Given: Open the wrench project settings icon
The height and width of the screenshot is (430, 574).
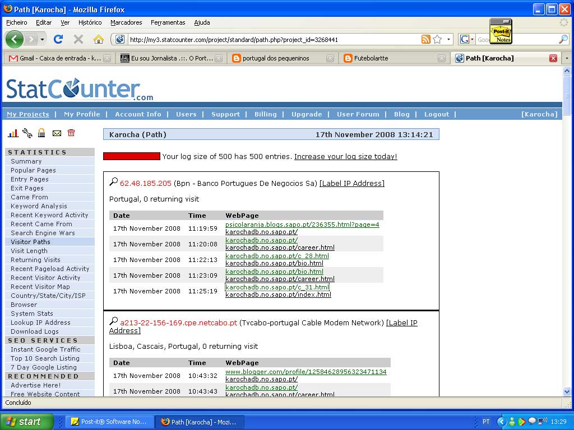Looking at the screenshot, I should click(x=27, y=133).
